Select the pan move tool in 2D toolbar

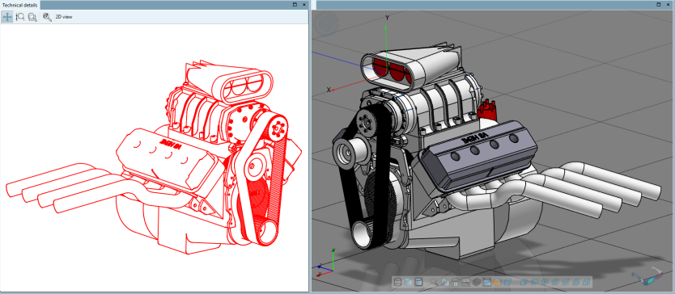tap(7, 17)
